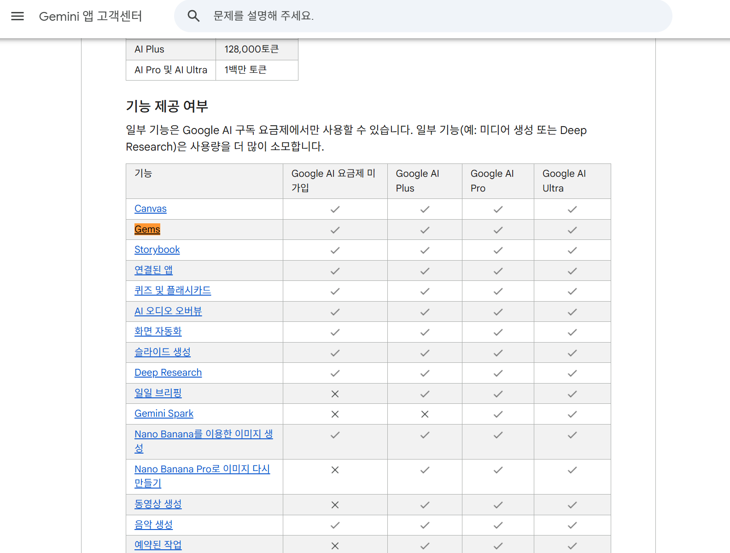Click 예약된 작업 checkmark under AI Pro
The height and width of the screenshot is (553, 730).
click(x=498, y=546)
